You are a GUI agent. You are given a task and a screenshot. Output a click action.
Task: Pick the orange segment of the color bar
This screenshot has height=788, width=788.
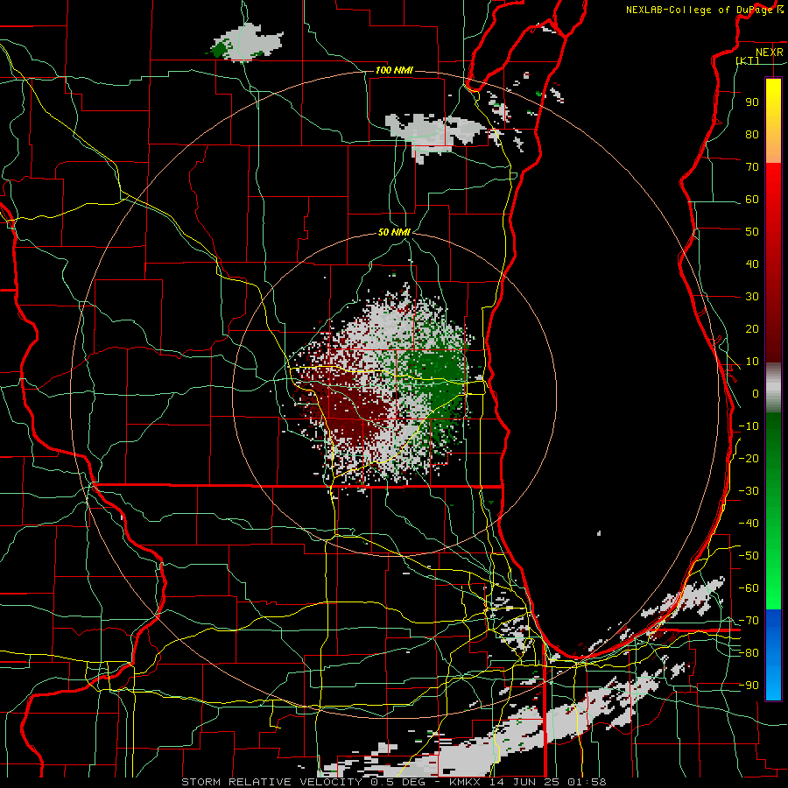point(773,145)
